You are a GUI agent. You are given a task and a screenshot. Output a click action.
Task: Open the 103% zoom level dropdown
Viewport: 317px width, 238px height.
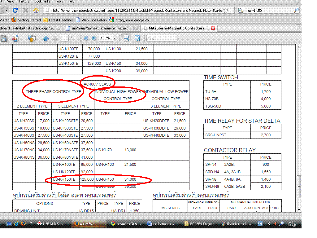pos(115,38)
